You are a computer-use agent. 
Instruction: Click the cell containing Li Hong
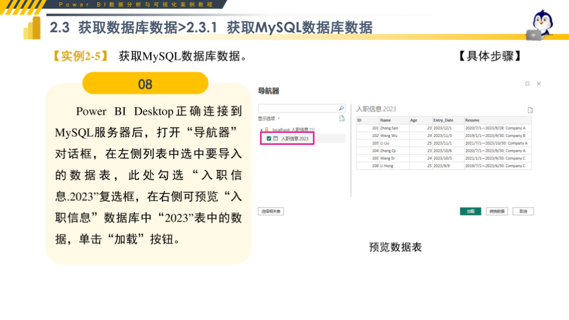click(395, 166)
